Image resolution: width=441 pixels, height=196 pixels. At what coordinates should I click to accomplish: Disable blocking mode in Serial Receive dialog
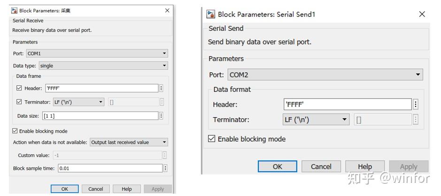pyautogui.click(x=15, y=131)
